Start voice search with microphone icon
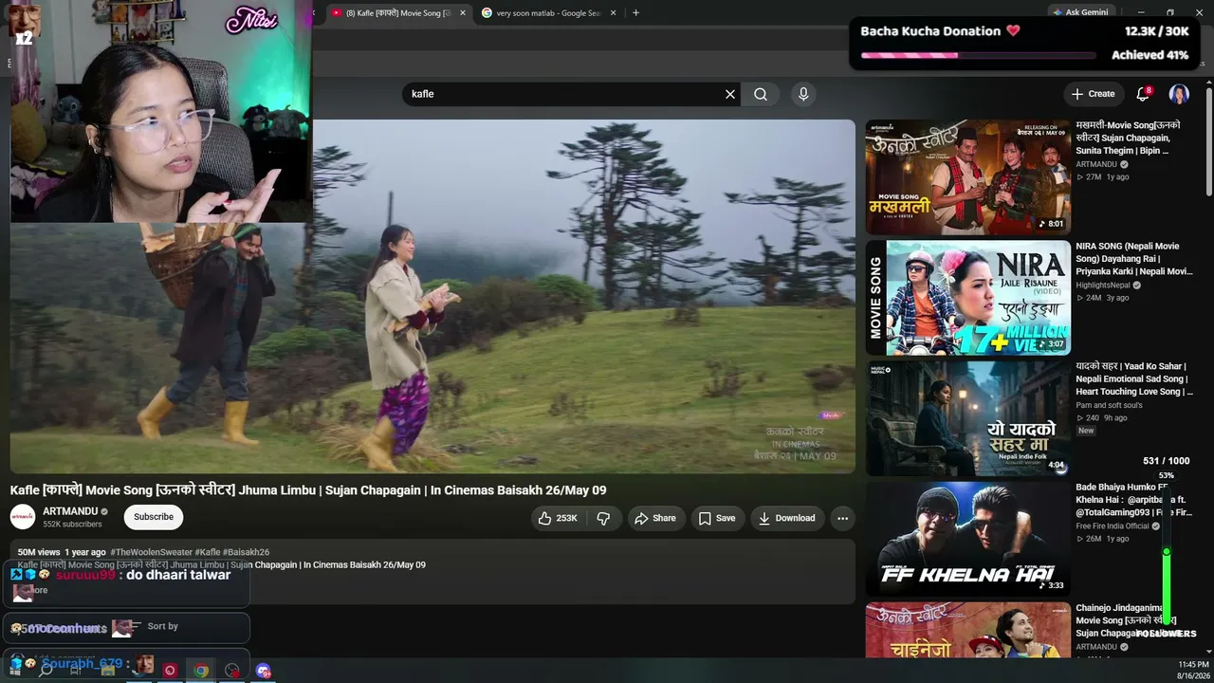The height and width of the screenshot is (683, 1214). (x=803, y=94)
